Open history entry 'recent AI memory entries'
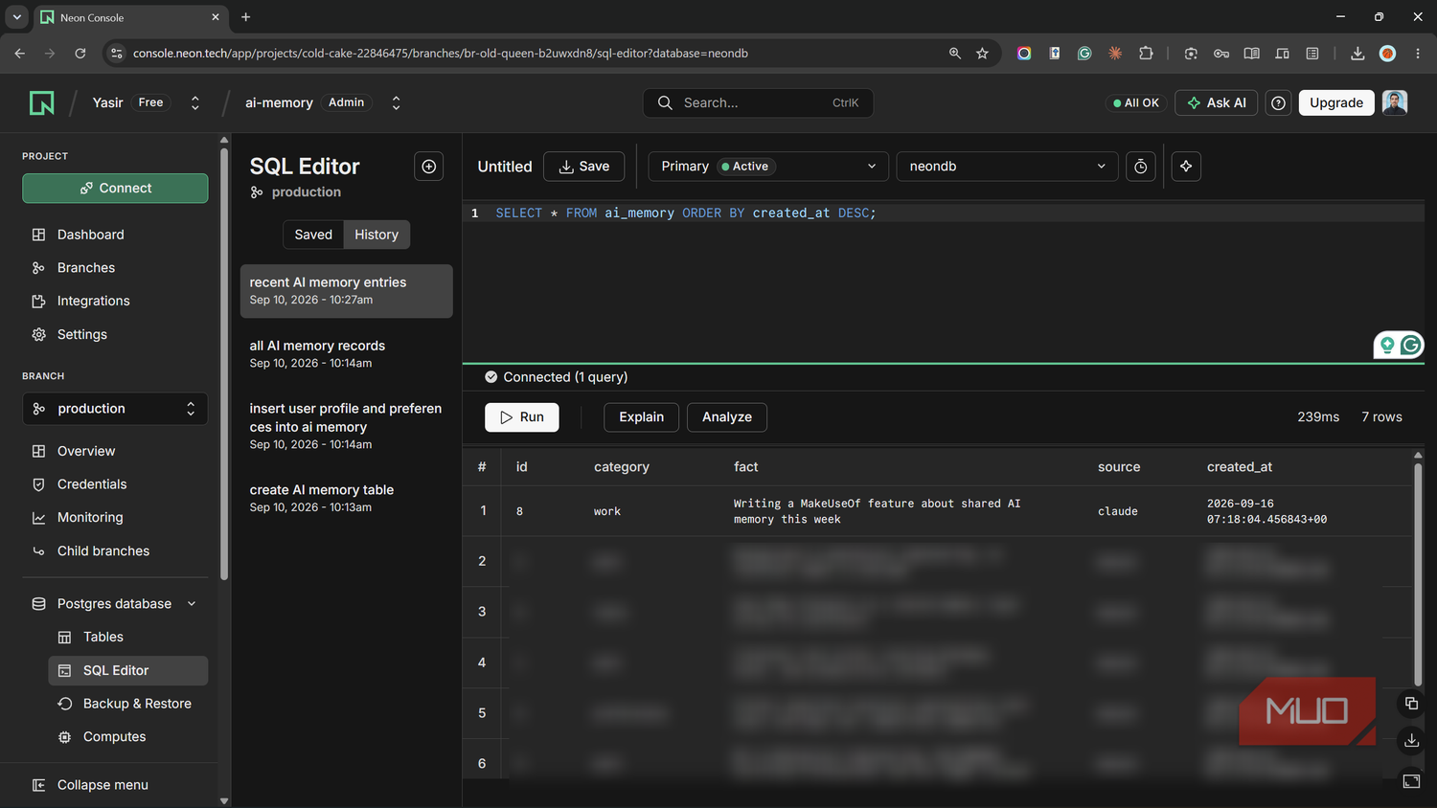This screenshot has height=808, width=1437. coord(346,291)
